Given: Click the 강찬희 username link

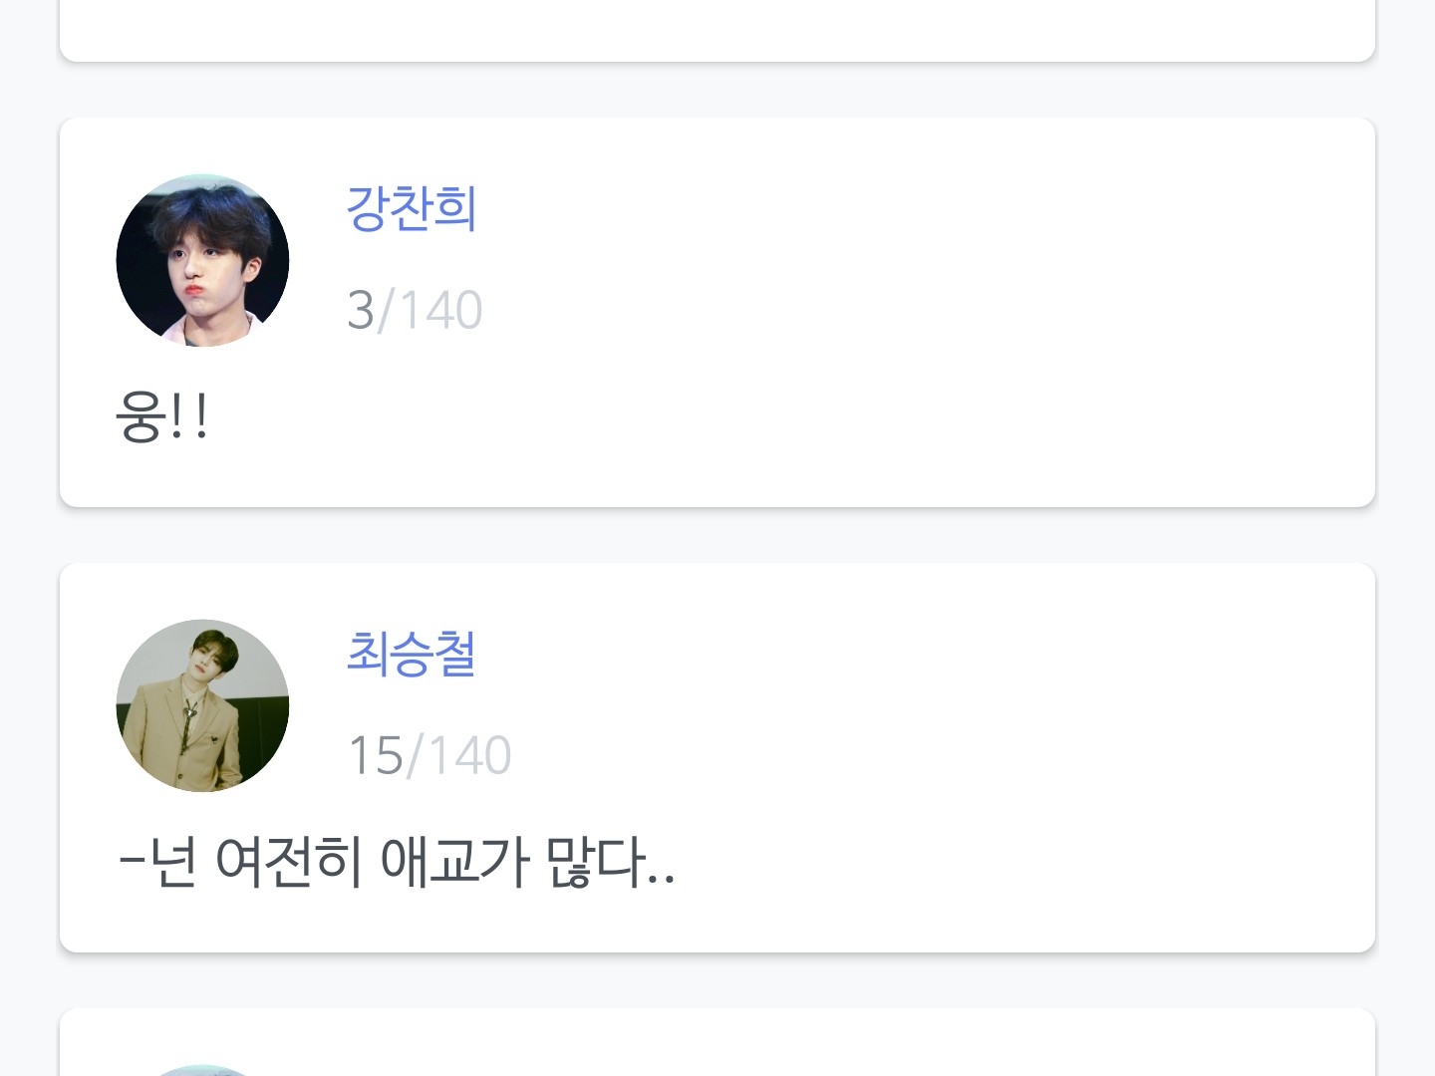Looking at the screenshot, I should (x=411, y=209).
